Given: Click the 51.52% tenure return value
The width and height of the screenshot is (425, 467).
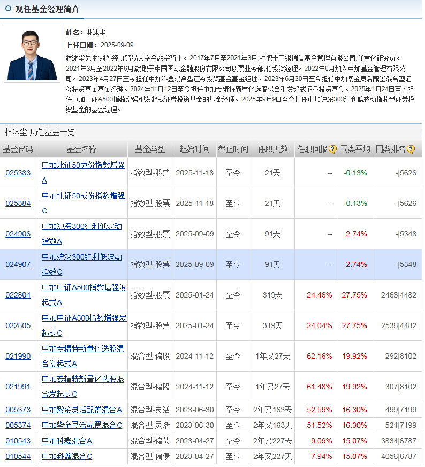Looking at the screenshot, I should point(319,425).
